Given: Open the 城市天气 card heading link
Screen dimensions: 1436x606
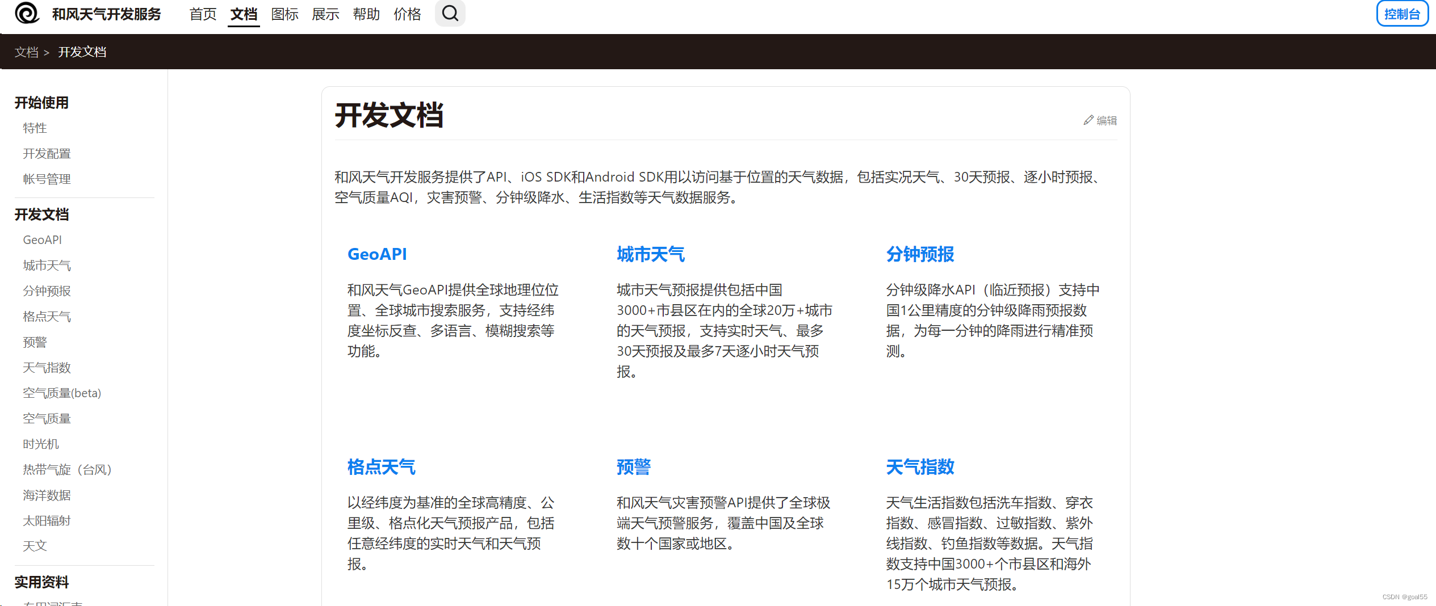Looking at the screenshot, I should coord(651,254).
